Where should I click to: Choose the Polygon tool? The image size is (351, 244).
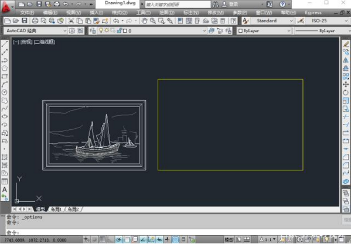point(5,68)
